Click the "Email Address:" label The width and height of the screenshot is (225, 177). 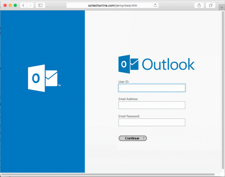(x=128, y=99)
